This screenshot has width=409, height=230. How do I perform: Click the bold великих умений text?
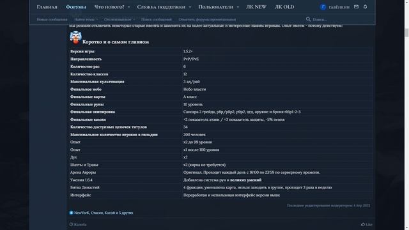pos(245,180)
